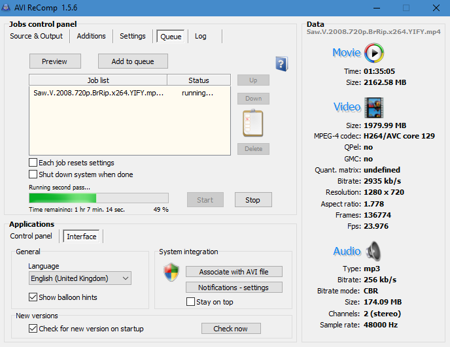450x347 pixels.
Task: Click the Add to queue button
Action: pyautogui.click(x=133, y=61)
